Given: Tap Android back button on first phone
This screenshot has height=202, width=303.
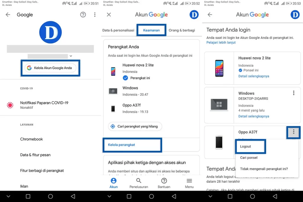Looking at the screenshot, I should (73, 196).
